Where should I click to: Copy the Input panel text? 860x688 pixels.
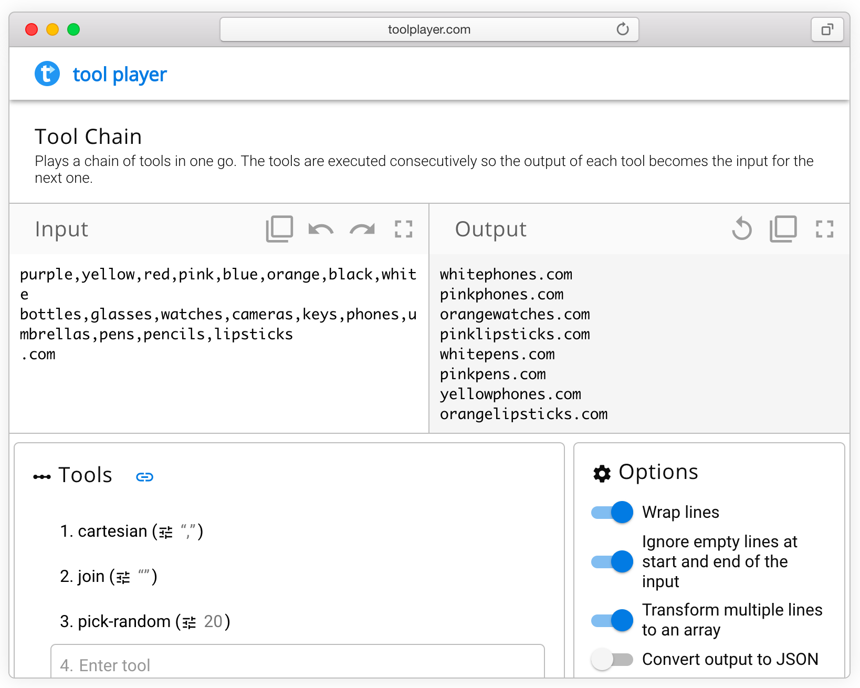(279, 228)
